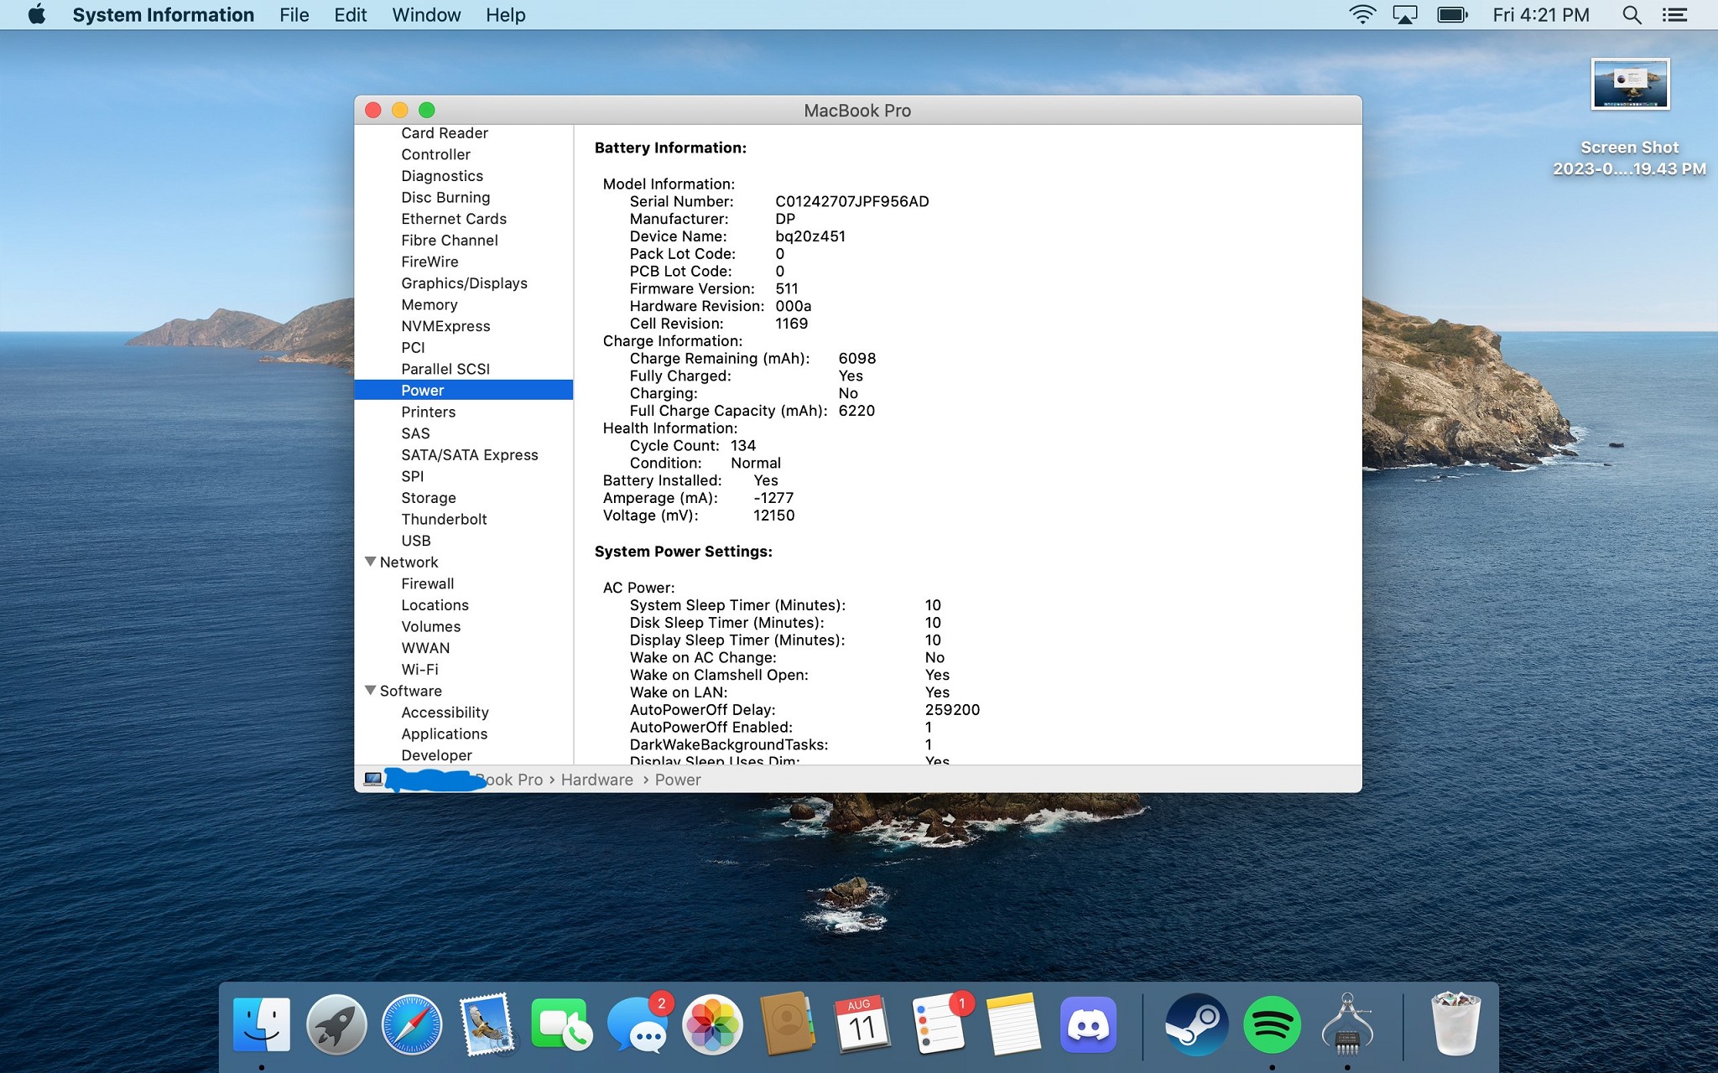
Task: Select Ethernet Cards in sidebar
Action: coord(454,219)
